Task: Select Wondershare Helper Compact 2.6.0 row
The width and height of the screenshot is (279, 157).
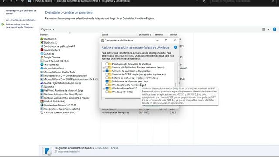Action: [62, 109]
